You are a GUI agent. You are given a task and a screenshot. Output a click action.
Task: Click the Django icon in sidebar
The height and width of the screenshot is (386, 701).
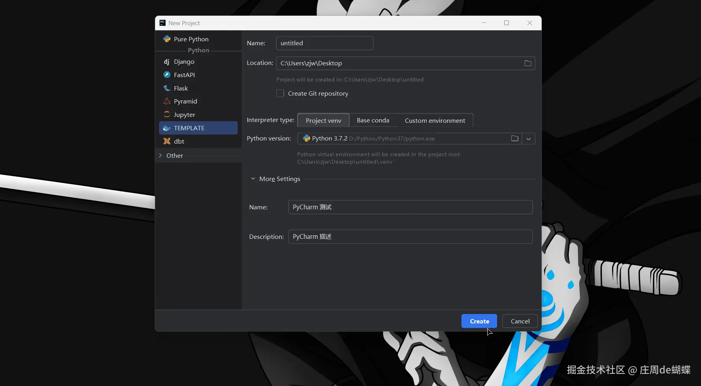167,62
